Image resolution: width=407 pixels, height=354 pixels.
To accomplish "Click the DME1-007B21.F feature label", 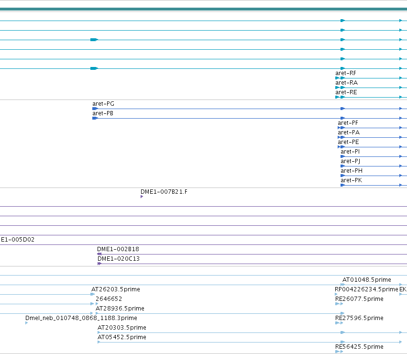I will [x=164, y=192].
